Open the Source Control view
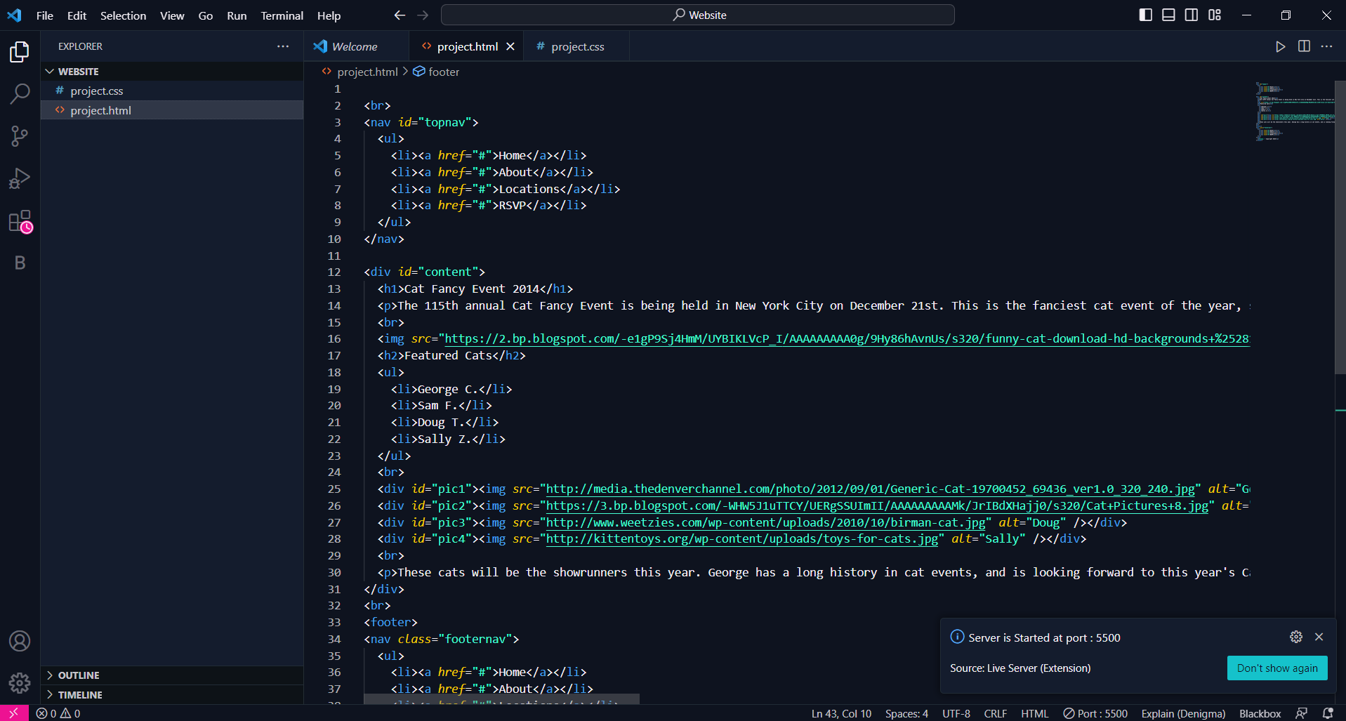 coord(20,135)
